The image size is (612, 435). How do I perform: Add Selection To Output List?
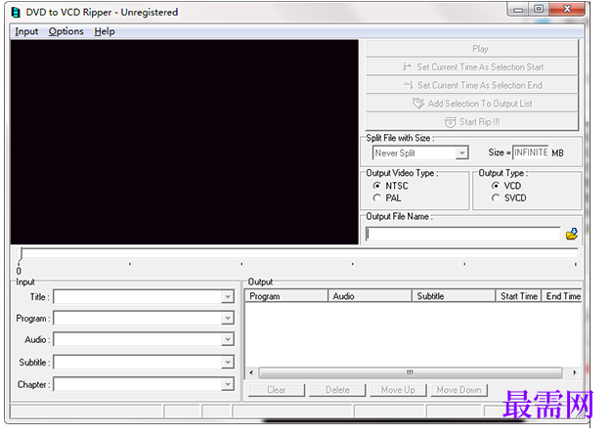click(x=472, y=104)
